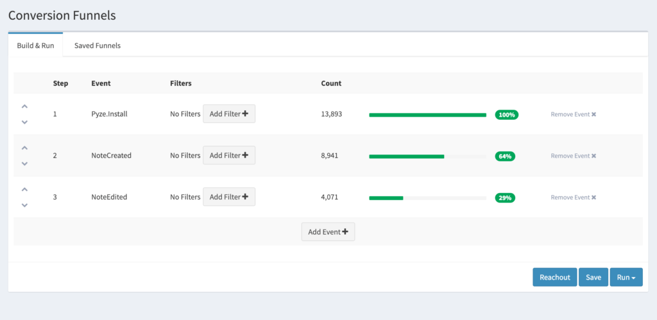Add filter to Pyze.Install event
Screen dimensions: 657x320
point(229,114)
